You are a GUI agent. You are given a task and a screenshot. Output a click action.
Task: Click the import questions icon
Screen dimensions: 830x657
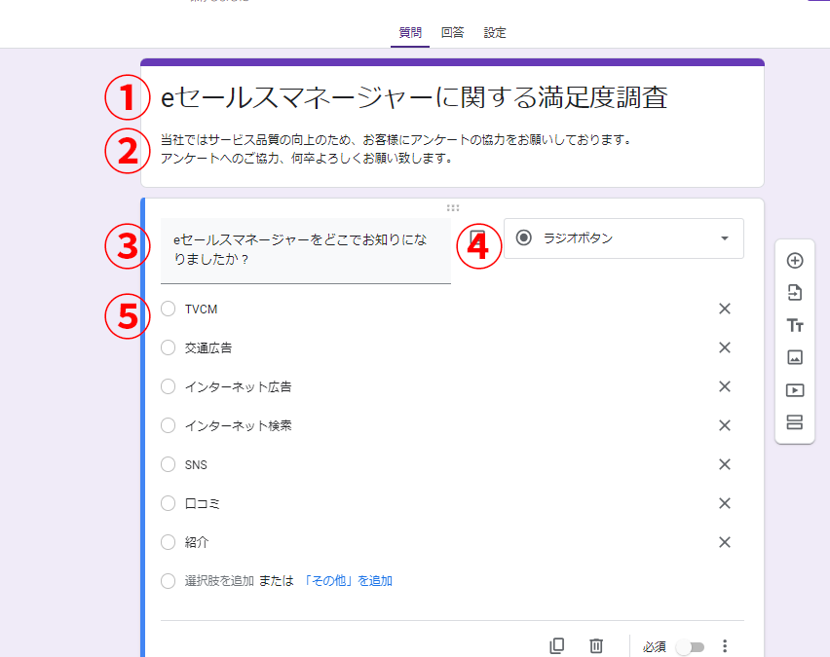click(795, 293)
